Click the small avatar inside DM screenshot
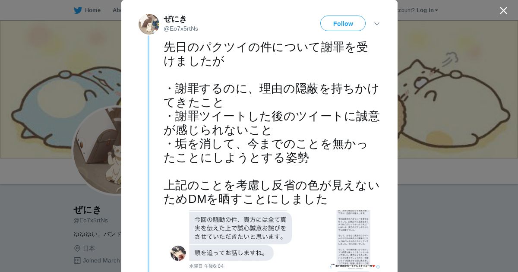The width and height of the screenshot is (518, 272). [x=178, y=253]
